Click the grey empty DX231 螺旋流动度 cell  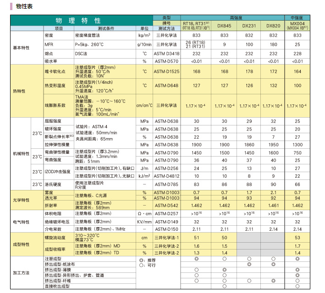(249, 238)
